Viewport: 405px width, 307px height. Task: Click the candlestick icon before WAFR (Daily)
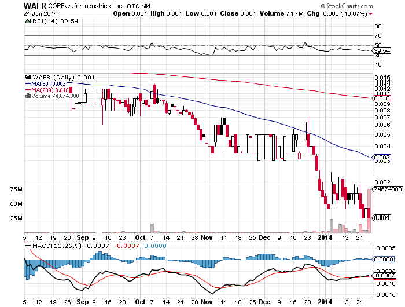(28, 77)
